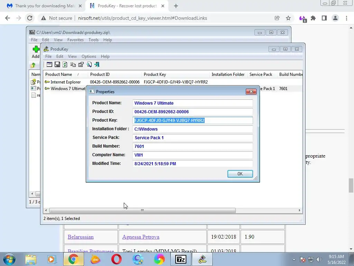Click OK in Properties dialog
Image resolution: width=354 pixels, height=266 pixels.
tap(240, 174)
